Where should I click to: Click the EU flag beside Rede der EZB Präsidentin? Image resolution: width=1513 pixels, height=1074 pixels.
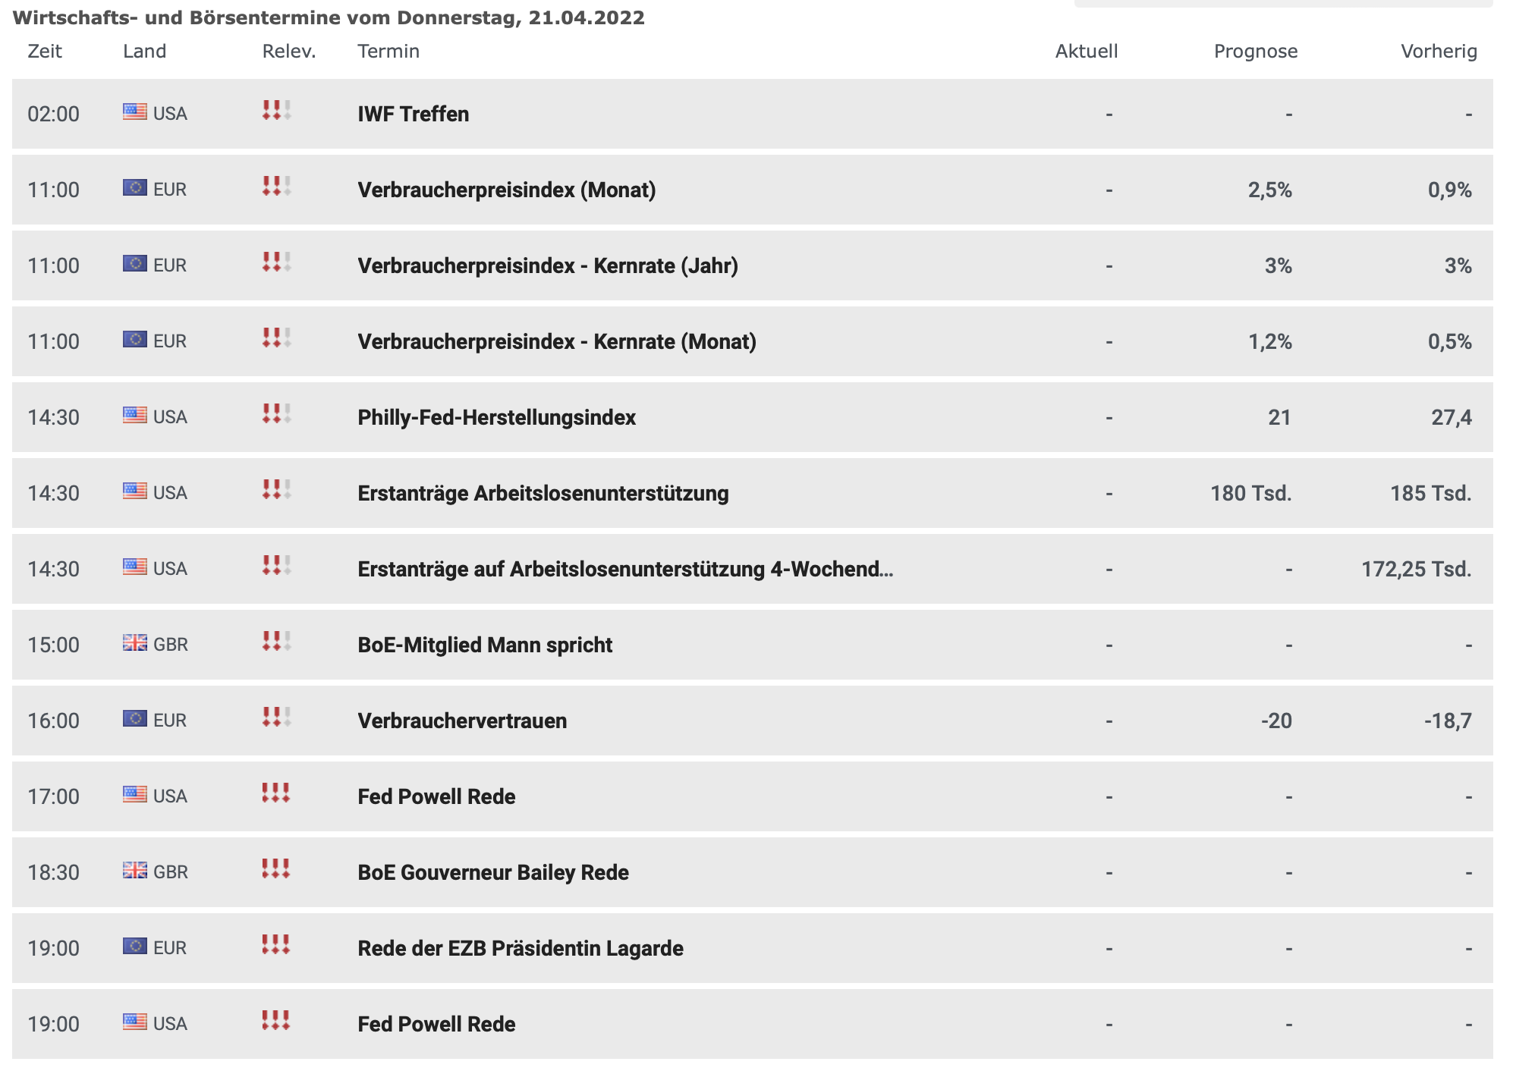point(134,947)
